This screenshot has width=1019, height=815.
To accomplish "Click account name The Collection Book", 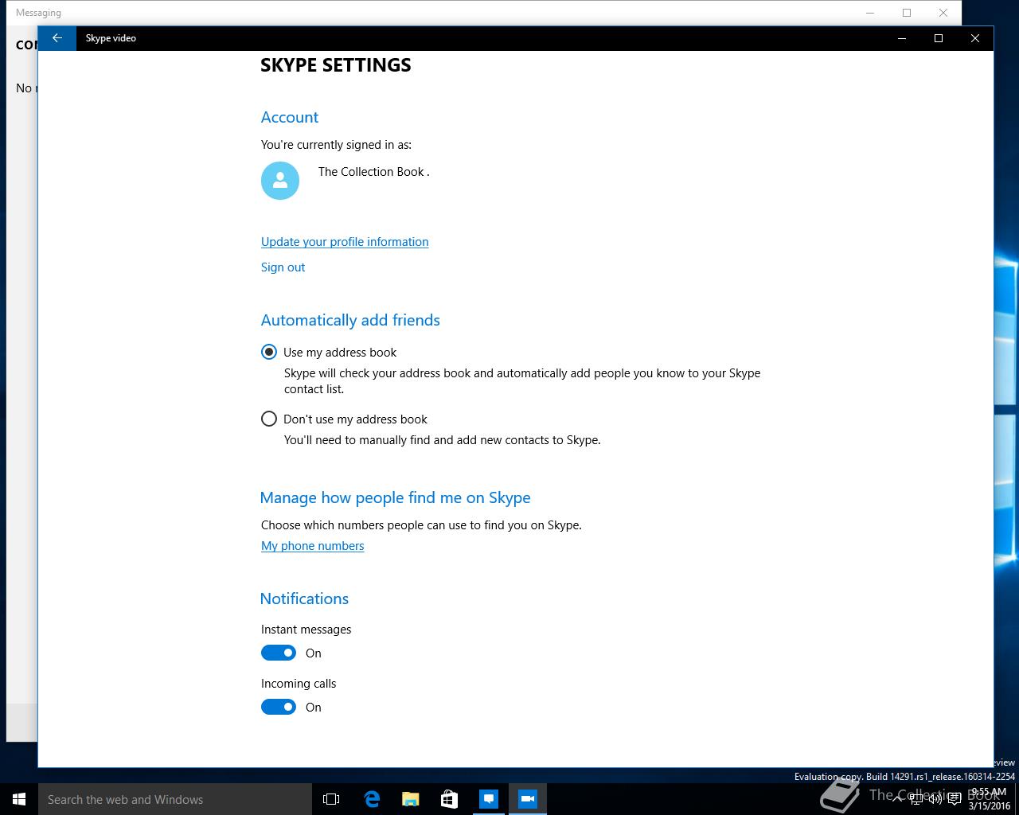I will coord(373,172).
